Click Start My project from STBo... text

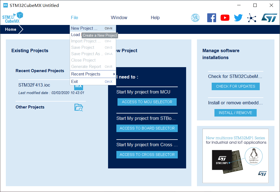pos(146,118)
